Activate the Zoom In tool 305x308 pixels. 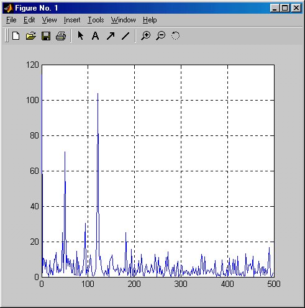coord(146,36)
